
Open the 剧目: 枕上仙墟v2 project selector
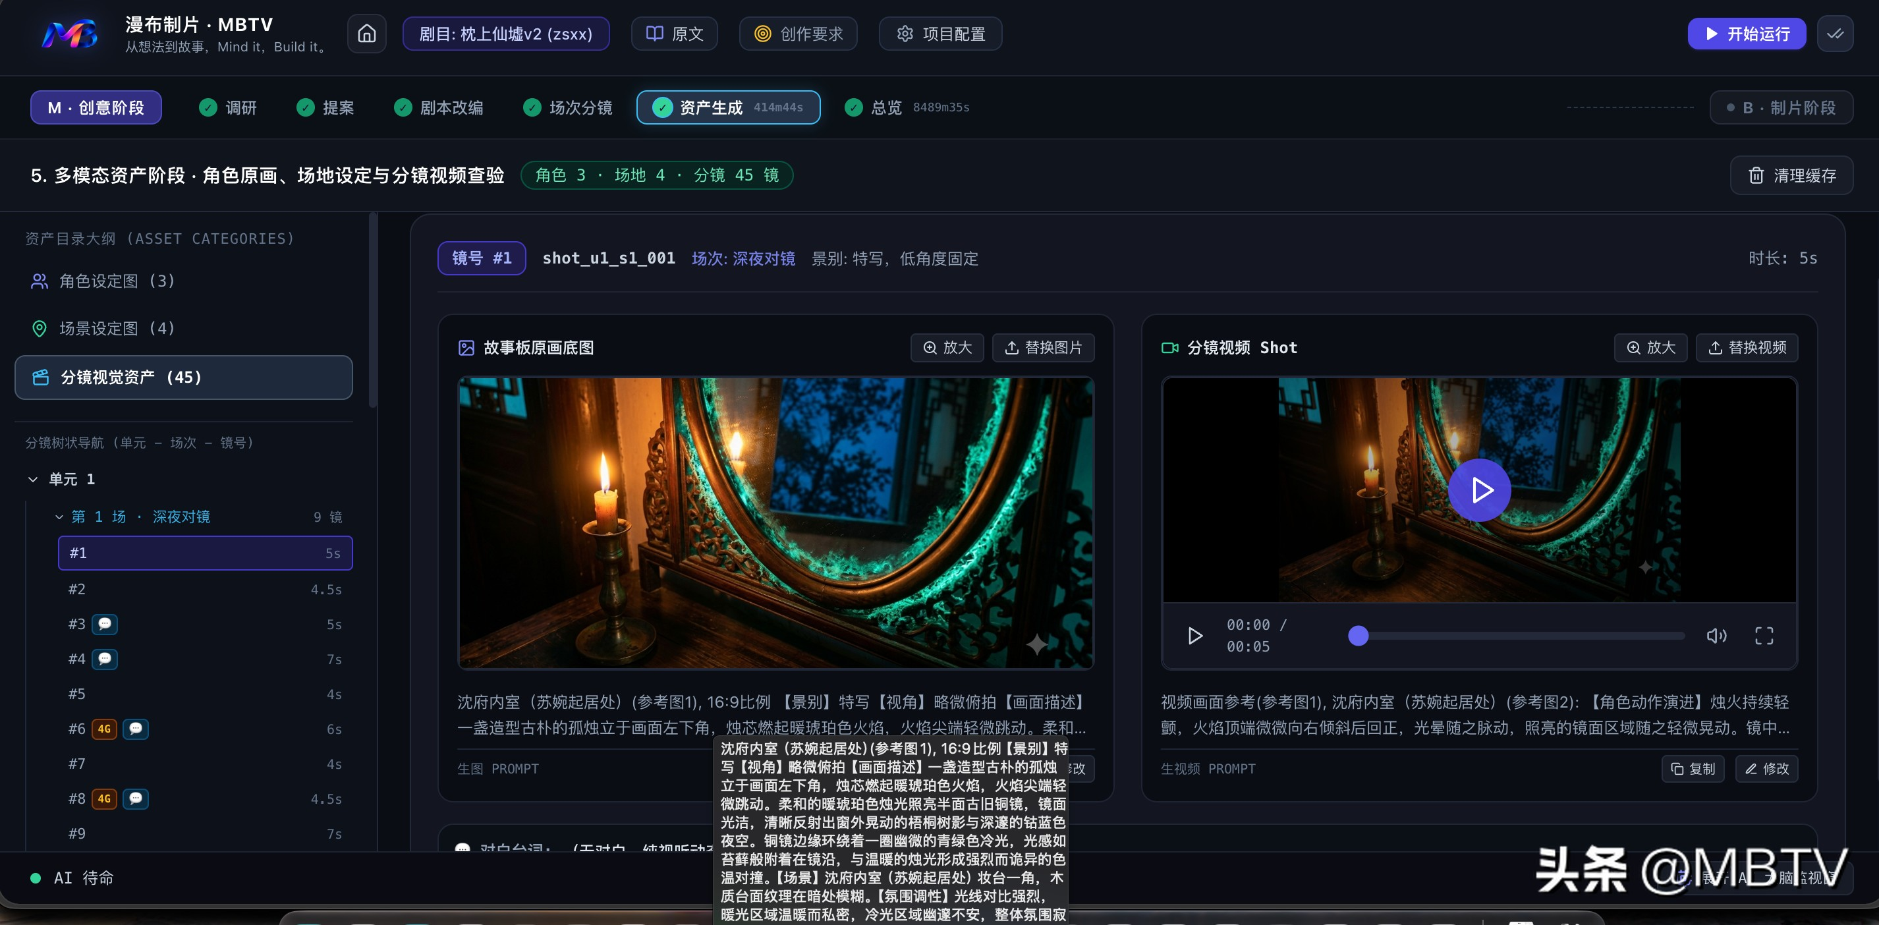pos(505,34)
